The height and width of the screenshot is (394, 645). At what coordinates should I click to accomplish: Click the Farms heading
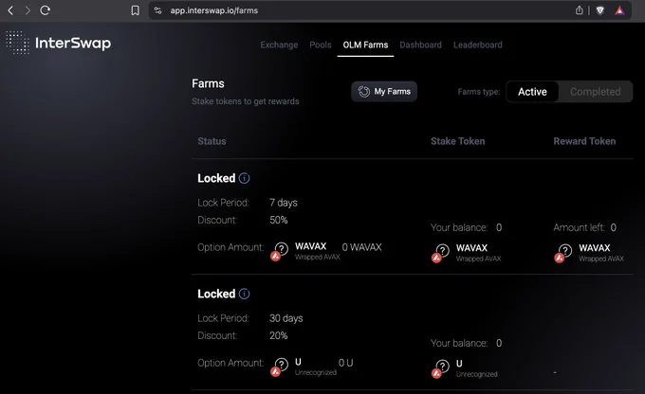point(208,83)
